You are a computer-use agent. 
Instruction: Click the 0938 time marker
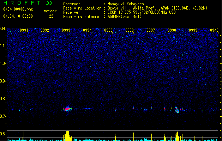172,30
